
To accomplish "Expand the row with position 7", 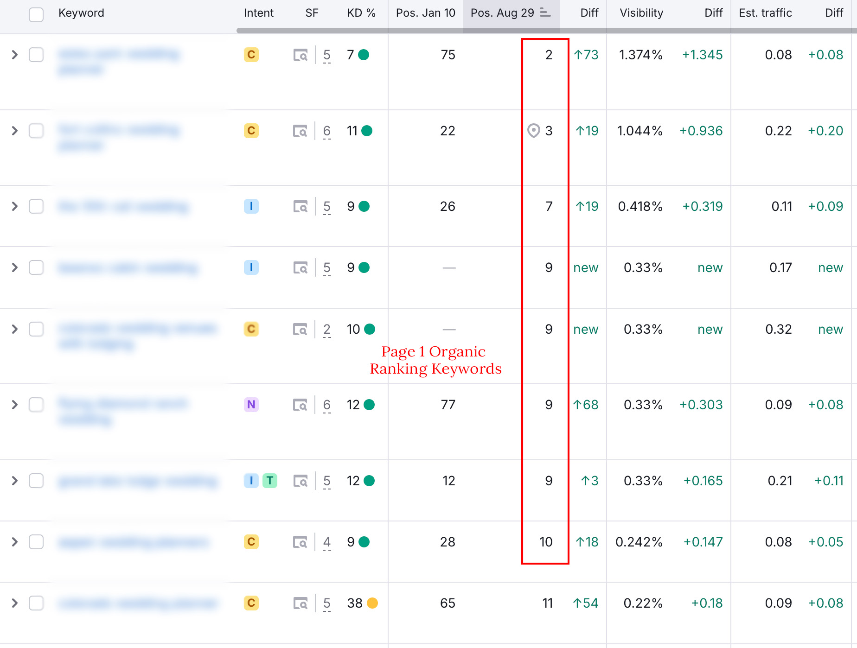I will (15, 206).
